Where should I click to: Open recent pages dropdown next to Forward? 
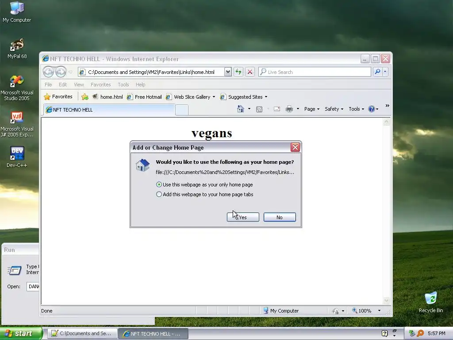point(70,72)
